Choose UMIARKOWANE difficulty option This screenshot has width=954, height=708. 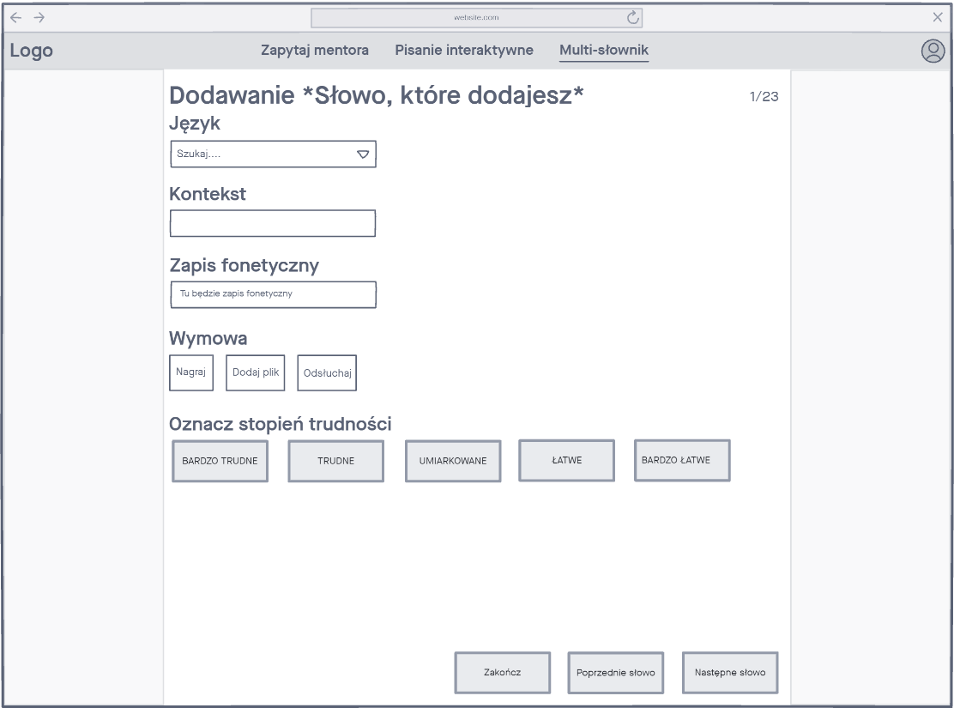pos(453,461)
